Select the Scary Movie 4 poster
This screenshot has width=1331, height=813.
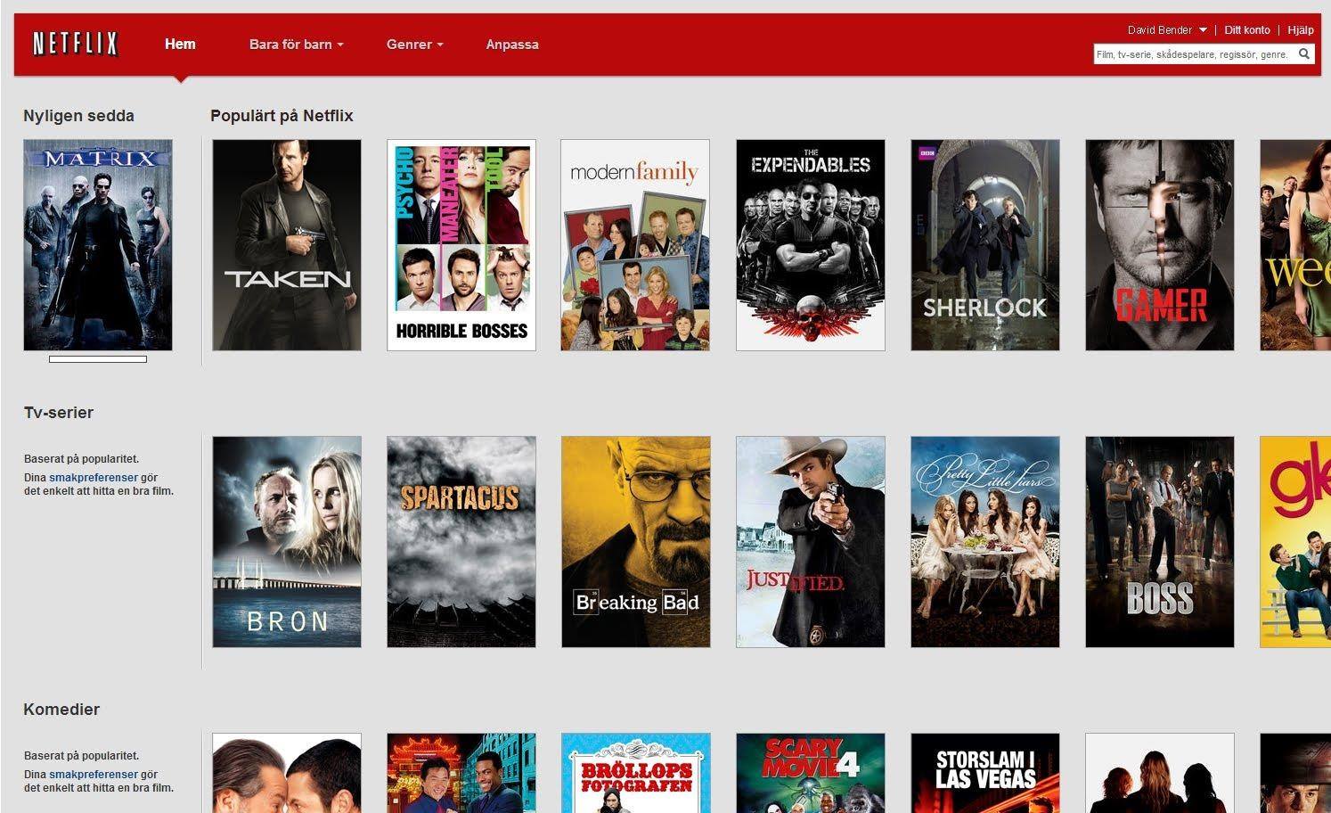811,773
